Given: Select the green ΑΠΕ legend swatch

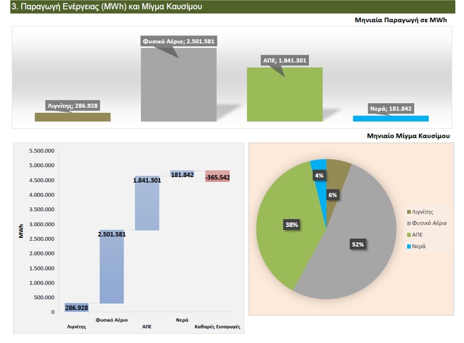Looking at the screenshot, I should 408,235.
